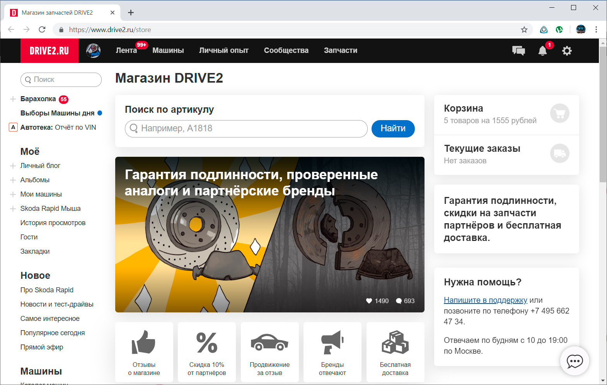Open Гости in sidebar
The height and width of the screenshot is (385, 607).
[29, 237]
